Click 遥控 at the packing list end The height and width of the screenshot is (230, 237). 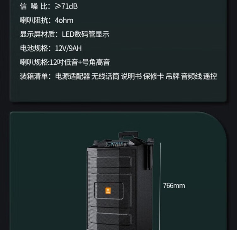point(210,76)
